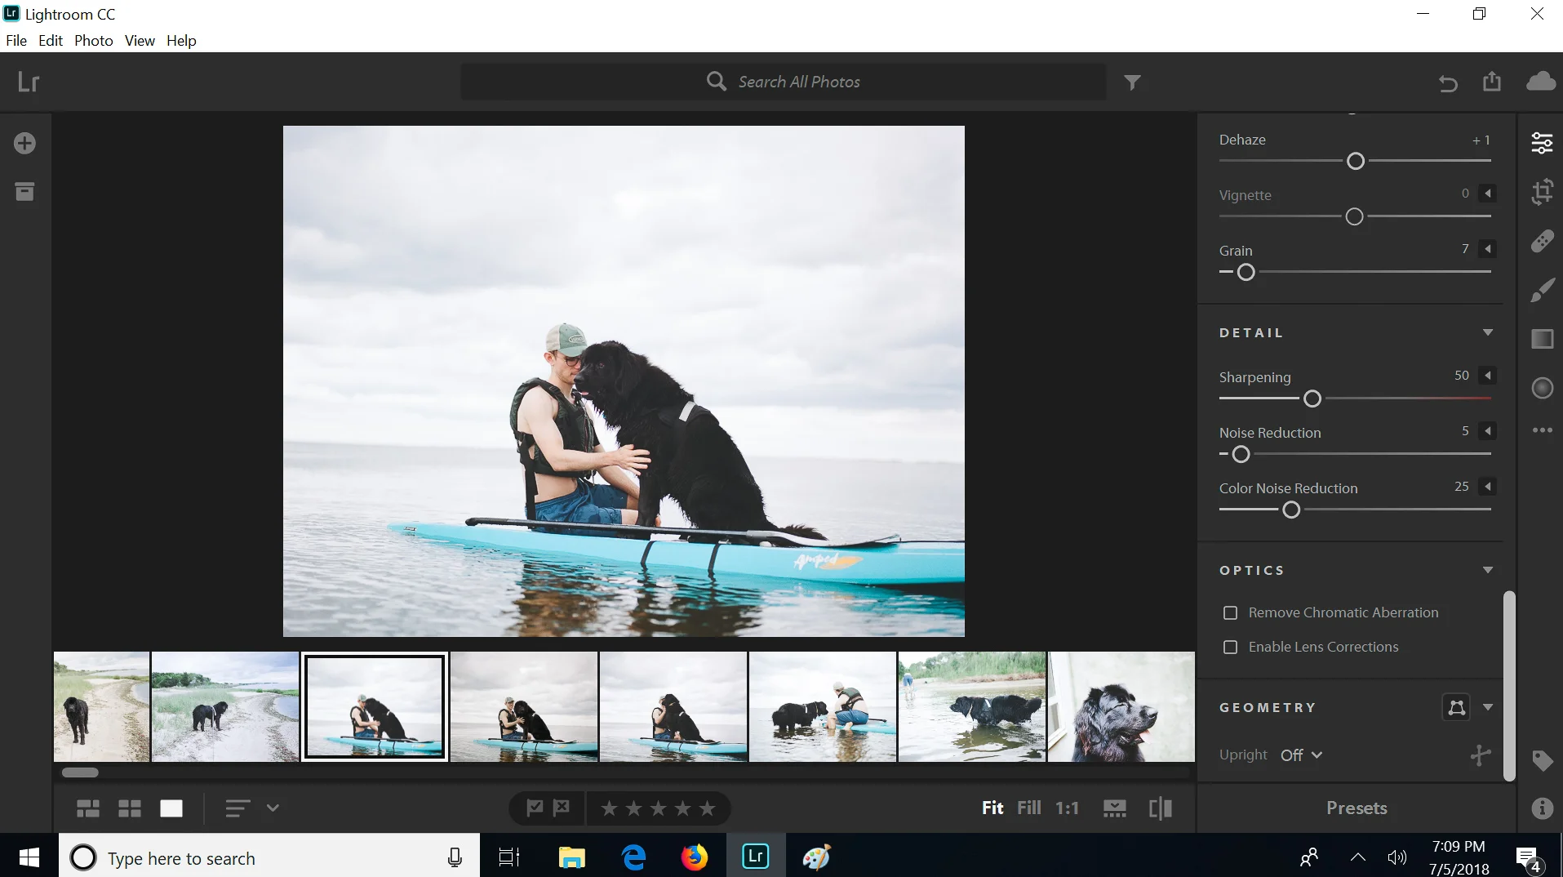This screenshot has width=1563, height=877.
Task: Open the sort order chevron dropdown
Action: click(x=273, y=808)
